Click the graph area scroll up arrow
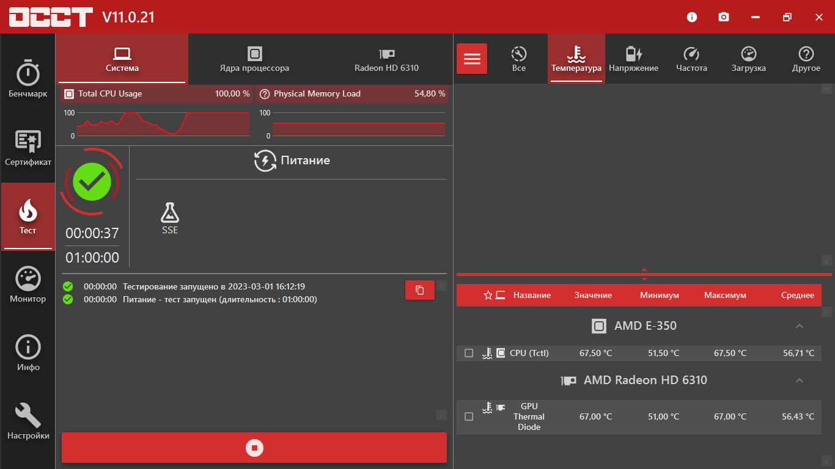The image size is (835, 469). tap(826, 89)
